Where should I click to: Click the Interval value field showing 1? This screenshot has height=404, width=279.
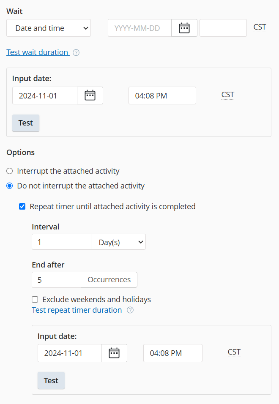[61, 242]
